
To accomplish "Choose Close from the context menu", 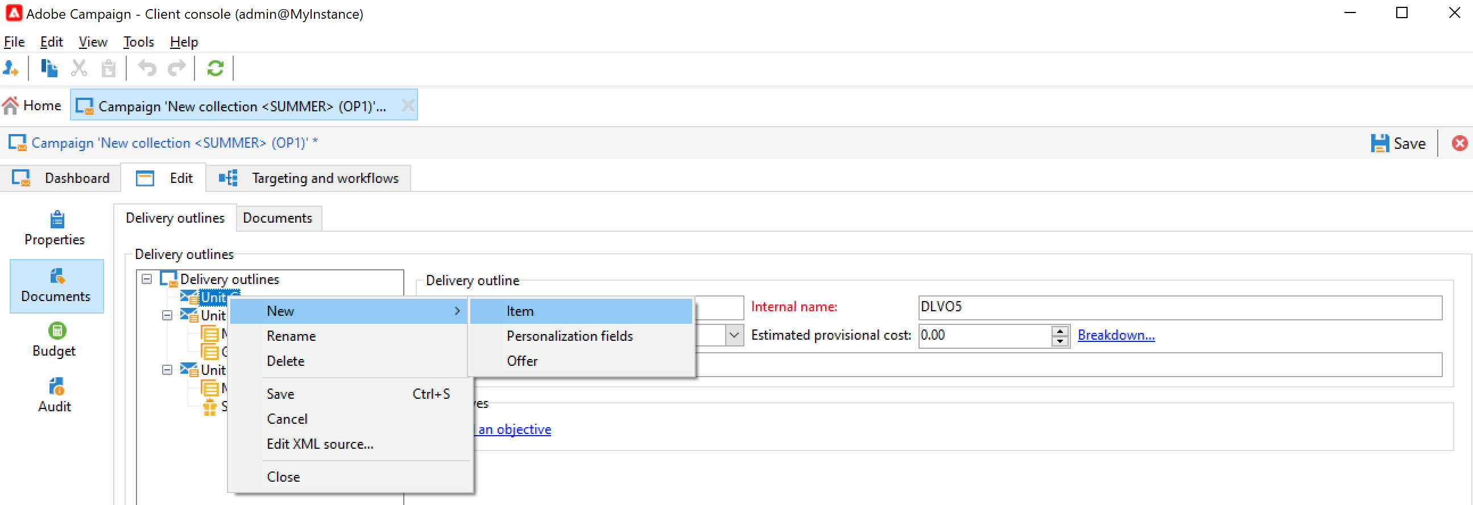I will (x=349, y=477).
